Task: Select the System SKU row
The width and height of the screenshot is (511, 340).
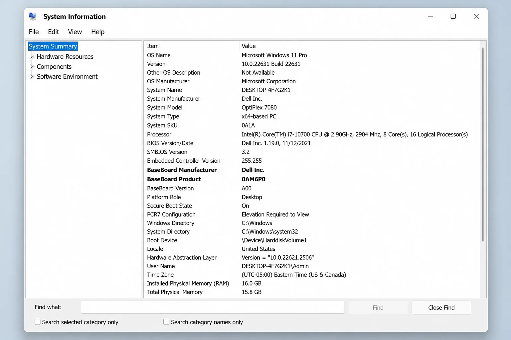Action: (x=312, y=126)
